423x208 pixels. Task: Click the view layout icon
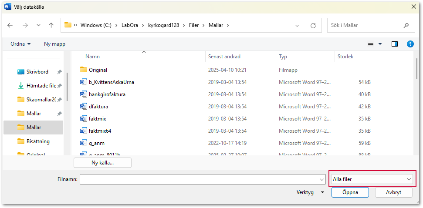tap(371, 44)
